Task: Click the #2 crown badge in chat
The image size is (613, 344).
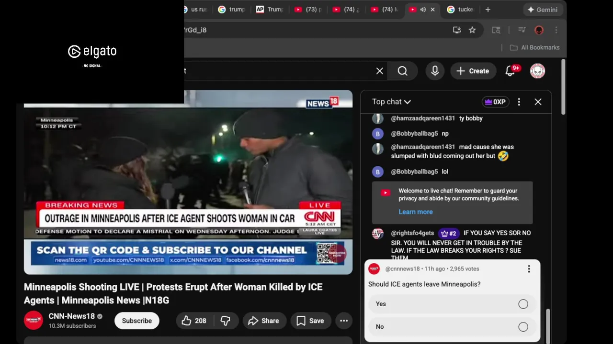Action: (x=448, y=233)
